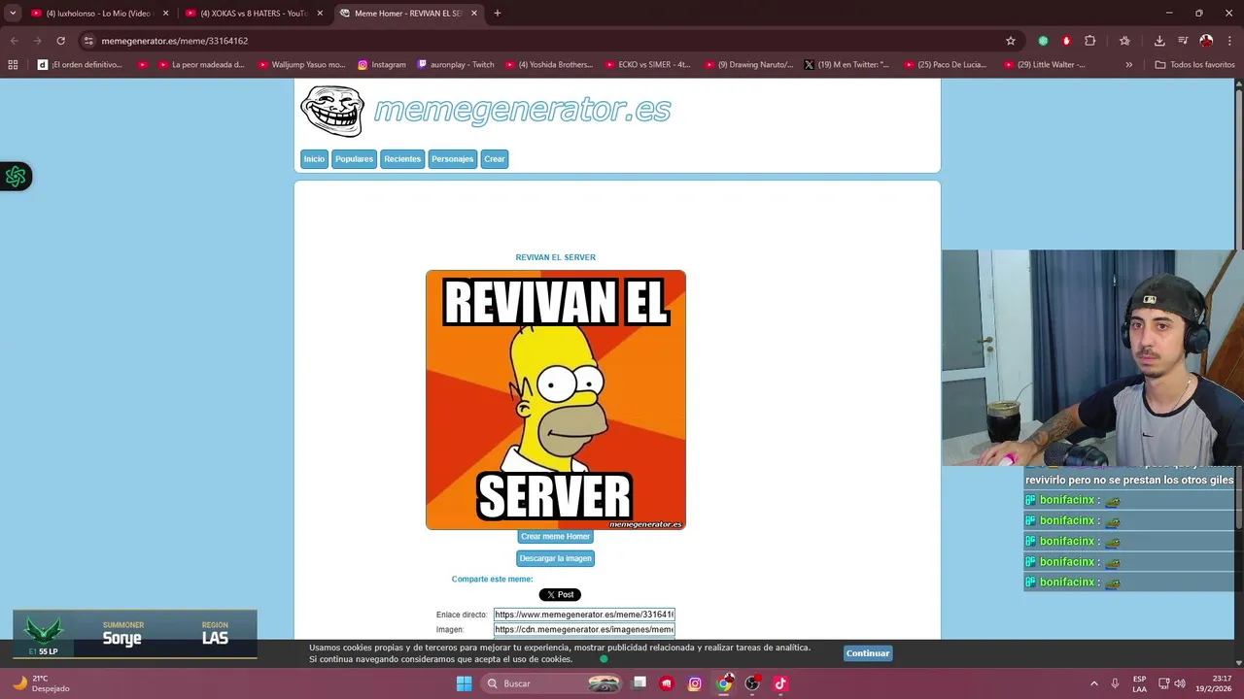Screen dimensions: 1244x699
Task: Click the page vertical scrollbar
Action: 1238,311
